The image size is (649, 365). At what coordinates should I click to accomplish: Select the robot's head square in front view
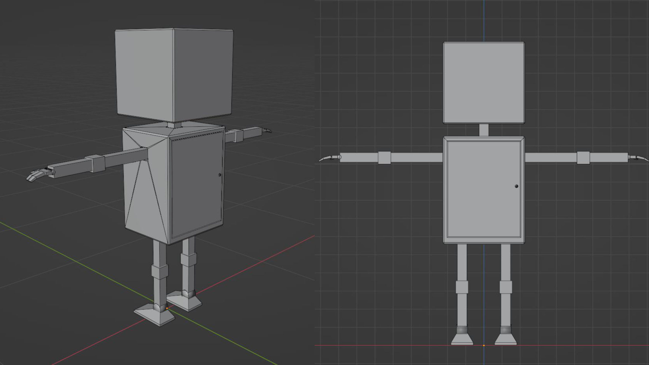click(x=484, y=83)
